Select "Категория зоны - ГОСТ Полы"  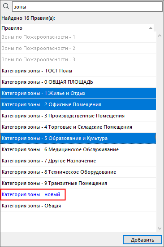(x=78, y=71)
